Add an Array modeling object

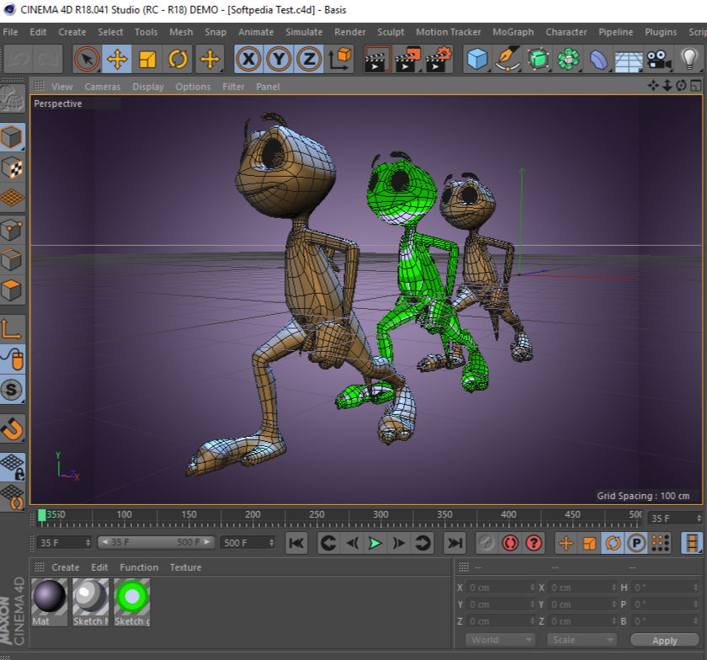pyautogui.click(x=568, y=59)
